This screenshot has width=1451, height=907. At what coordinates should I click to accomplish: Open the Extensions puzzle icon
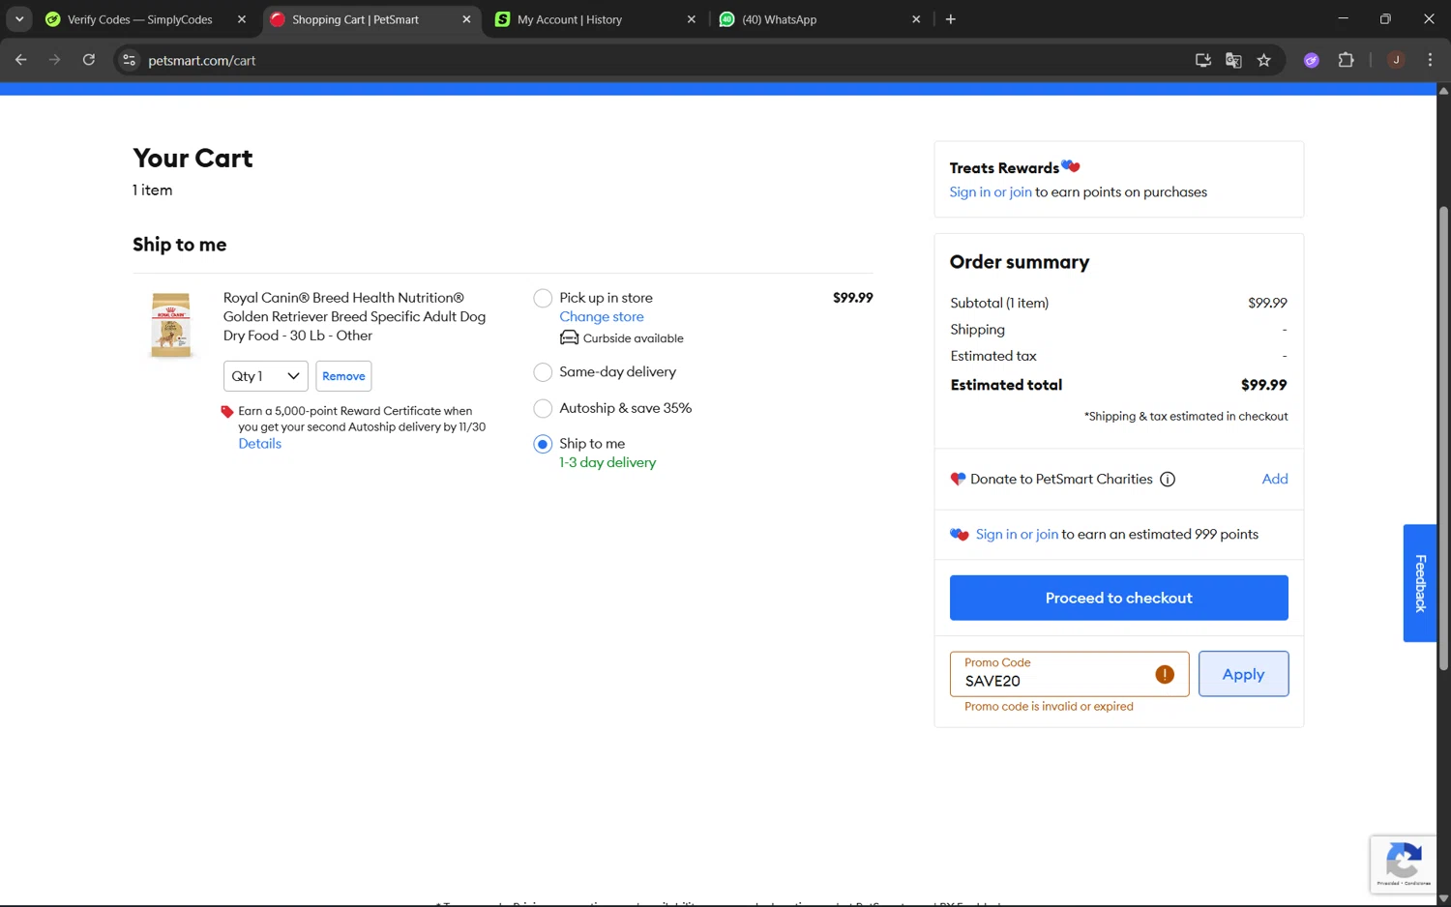click(x=1346, y=60)
